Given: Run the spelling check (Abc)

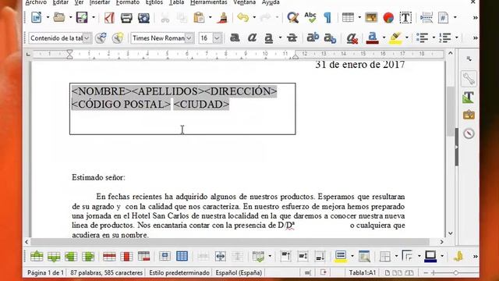Looking at the screenshot, I should (310, 17).
